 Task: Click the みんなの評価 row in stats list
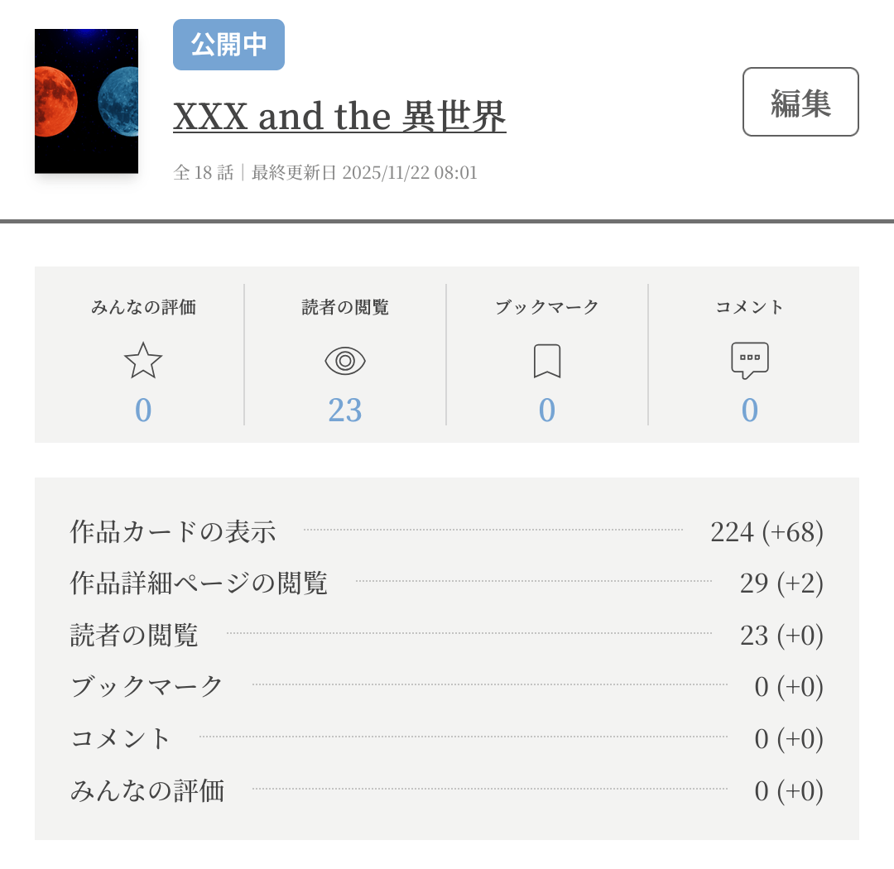click(147, 790)
